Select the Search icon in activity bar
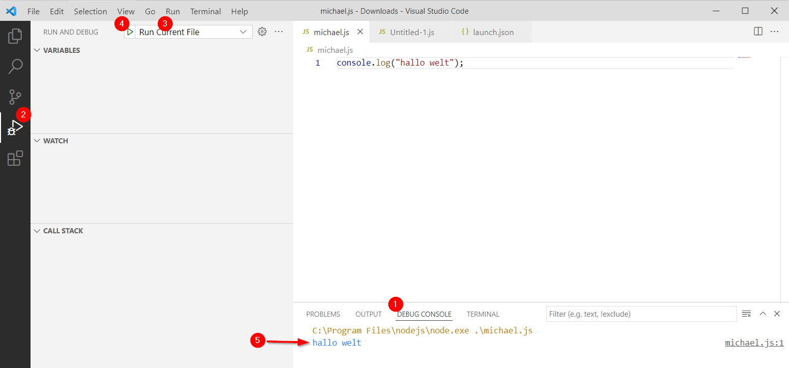The image size is (789, 368). [15, 66]
